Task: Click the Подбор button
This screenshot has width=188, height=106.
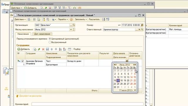Action: (77, 49)
